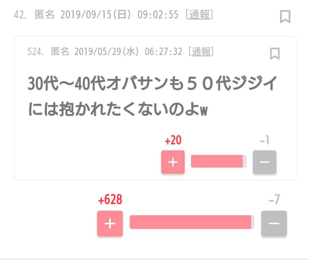Downvote quoted comment with minus button under -1
Screen dimensions: 309x275
coord(264,162)
